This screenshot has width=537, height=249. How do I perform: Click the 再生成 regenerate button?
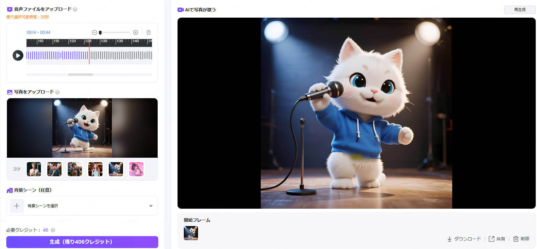[x=520, y=10]
